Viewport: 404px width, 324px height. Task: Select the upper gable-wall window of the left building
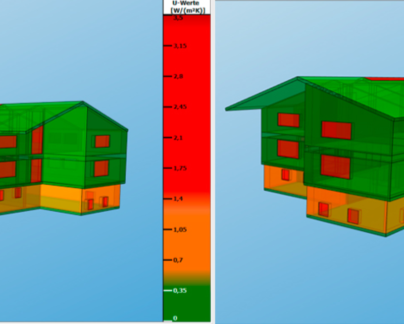[102, 141]
